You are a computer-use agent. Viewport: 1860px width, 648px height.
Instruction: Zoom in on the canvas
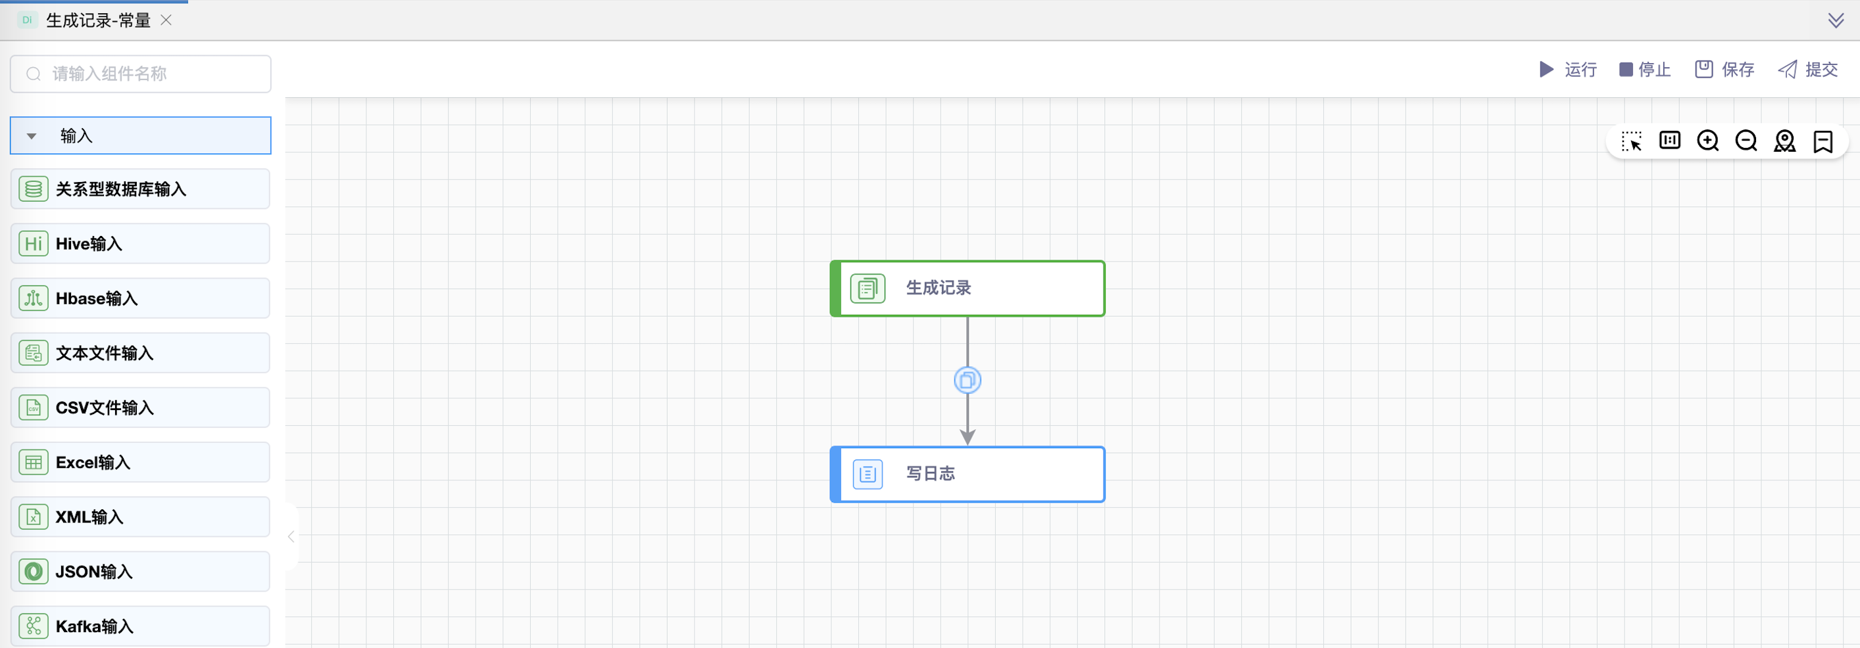(1708, 141)
